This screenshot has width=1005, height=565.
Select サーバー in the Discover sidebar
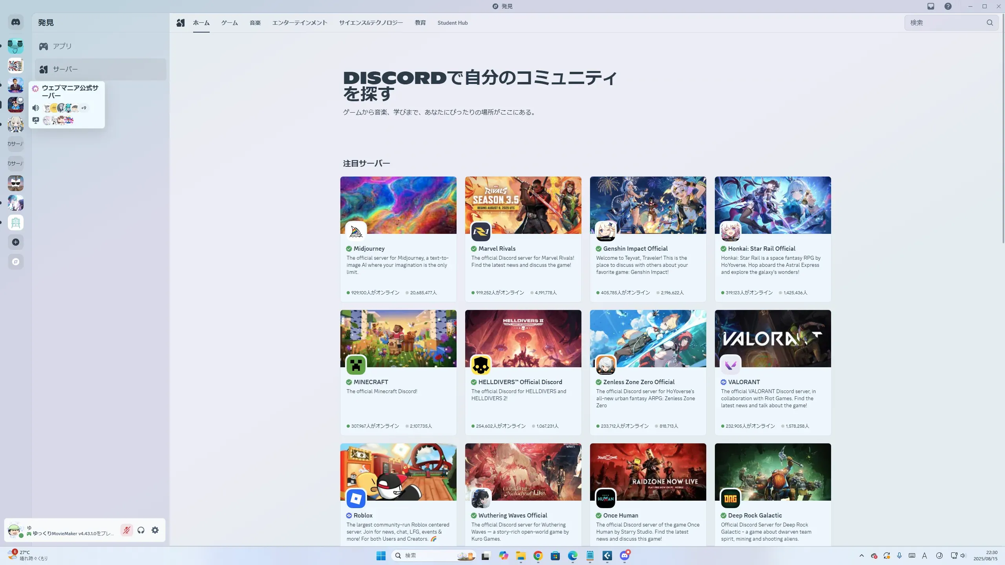pos(65,69)
